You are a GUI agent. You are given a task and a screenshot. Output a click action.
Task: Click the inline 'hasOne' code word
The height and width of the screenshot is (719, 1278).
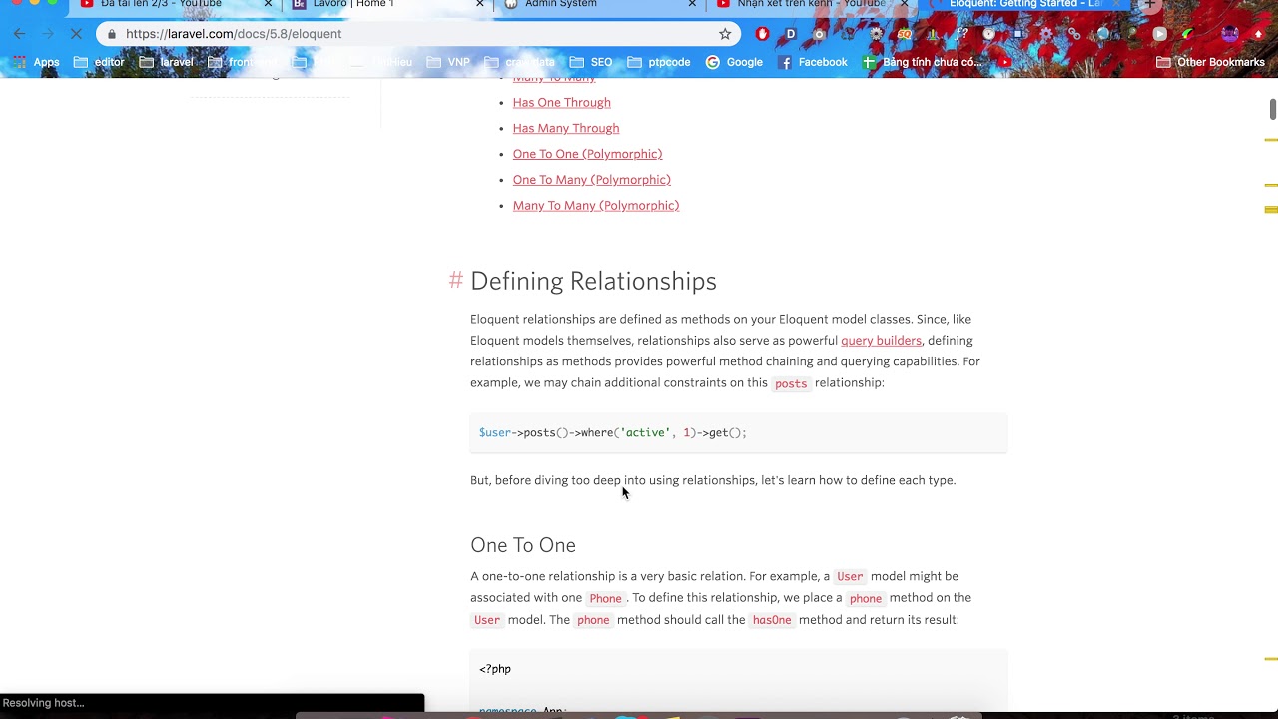772,620
